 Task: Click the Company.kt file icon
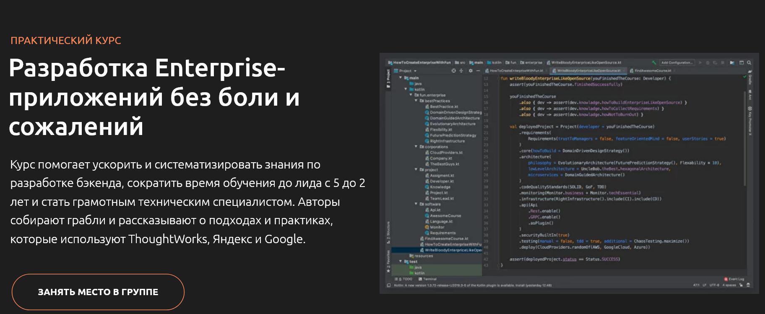pos(427,158)
